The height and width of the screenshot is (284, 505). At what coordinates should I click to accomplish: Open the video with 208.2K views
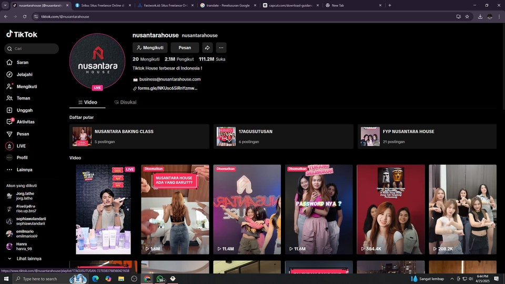pos(463,209)
